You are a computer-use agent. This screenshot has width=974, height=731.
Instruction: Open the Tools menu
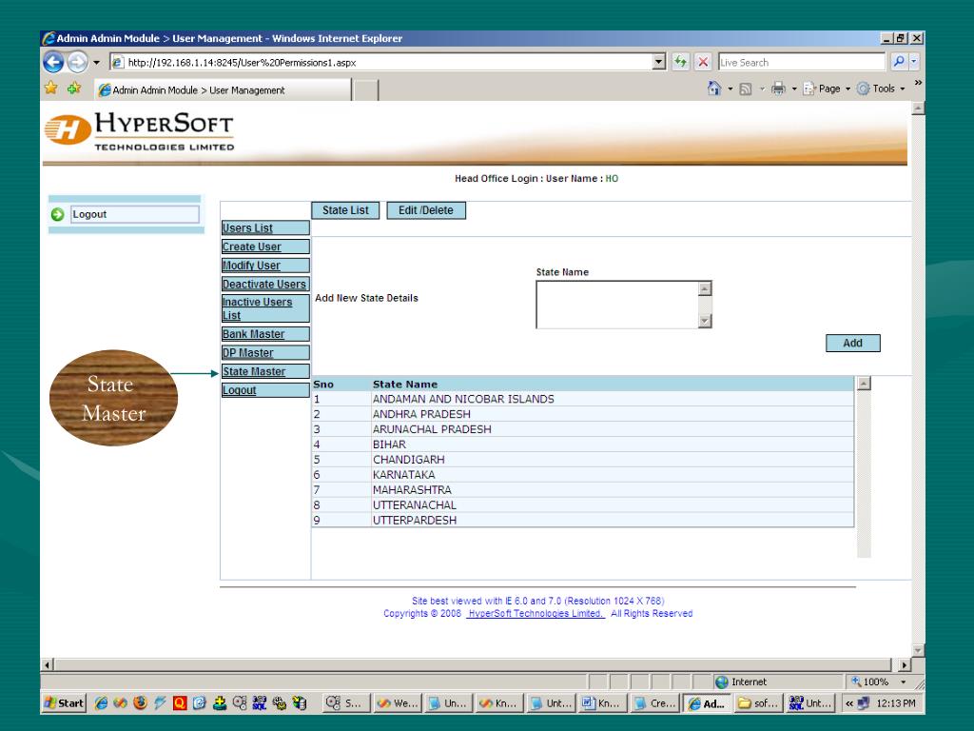click(881, 89)
